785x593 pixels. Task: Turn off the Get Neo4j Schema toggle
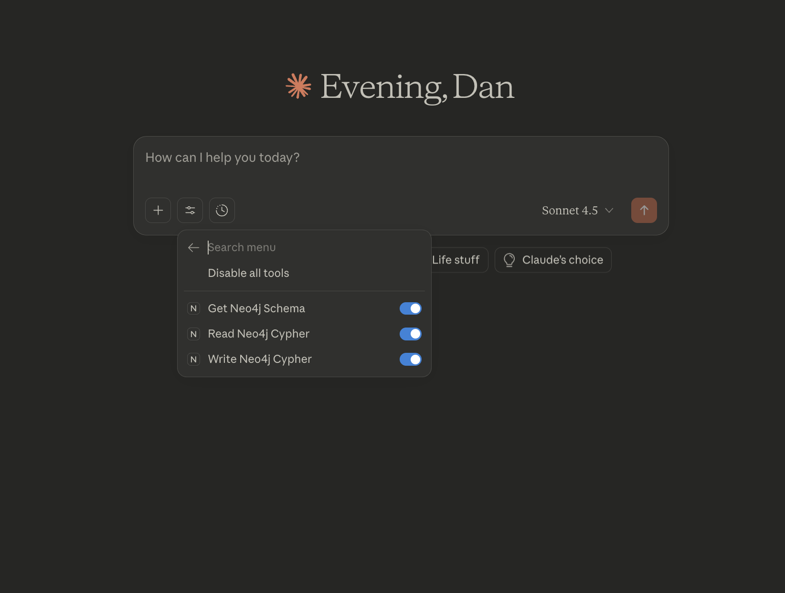410,308
